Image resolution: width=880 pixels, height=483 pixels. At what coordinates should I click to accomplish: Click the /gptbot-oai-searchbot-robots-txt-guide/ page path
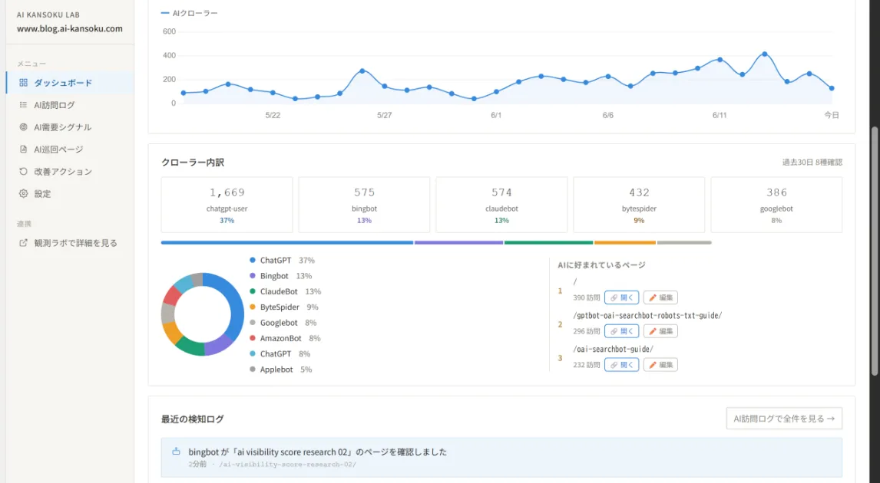tap(647, 315)
